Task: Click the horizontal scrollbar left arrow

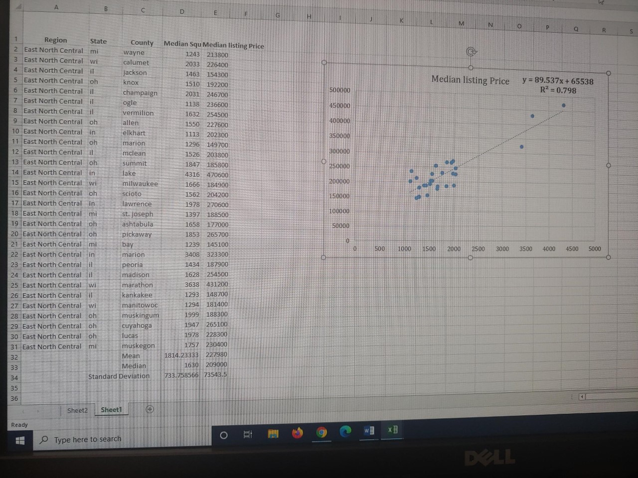Action: (x=581, y=397)
